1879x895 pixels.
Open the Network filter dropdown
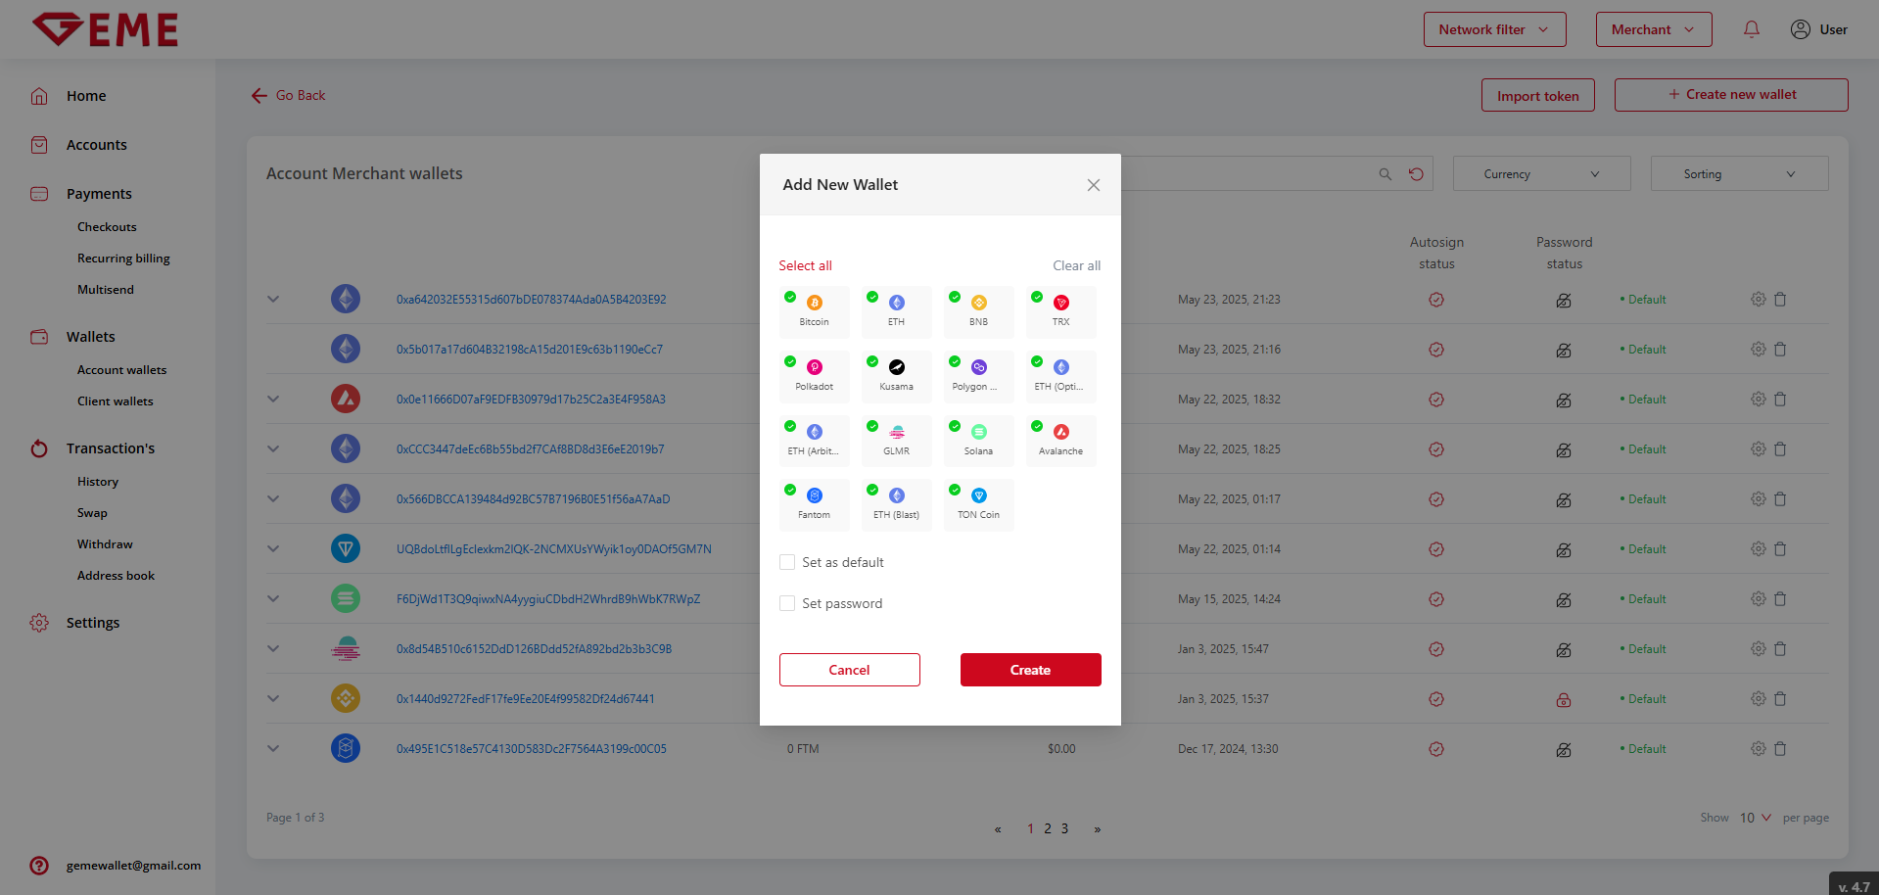(x=1493, y=29)
